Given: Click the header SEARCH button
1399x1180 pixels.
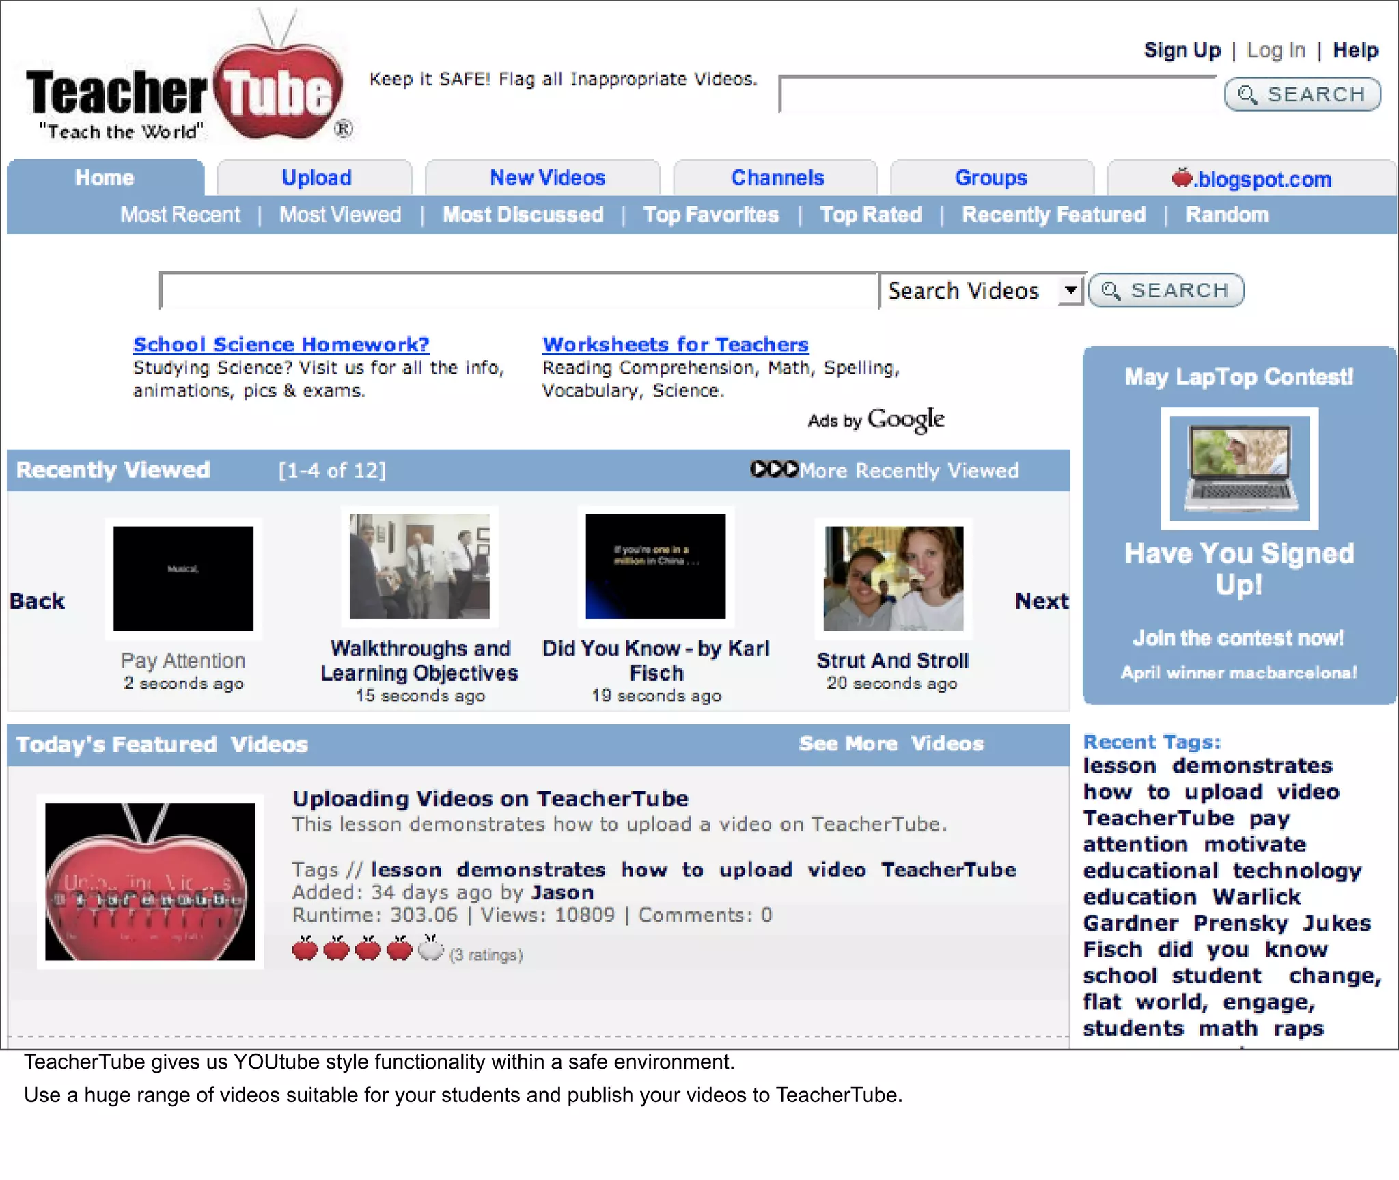Looking at the screenshot, I should pyautogui.click(x=1303, y=94).
